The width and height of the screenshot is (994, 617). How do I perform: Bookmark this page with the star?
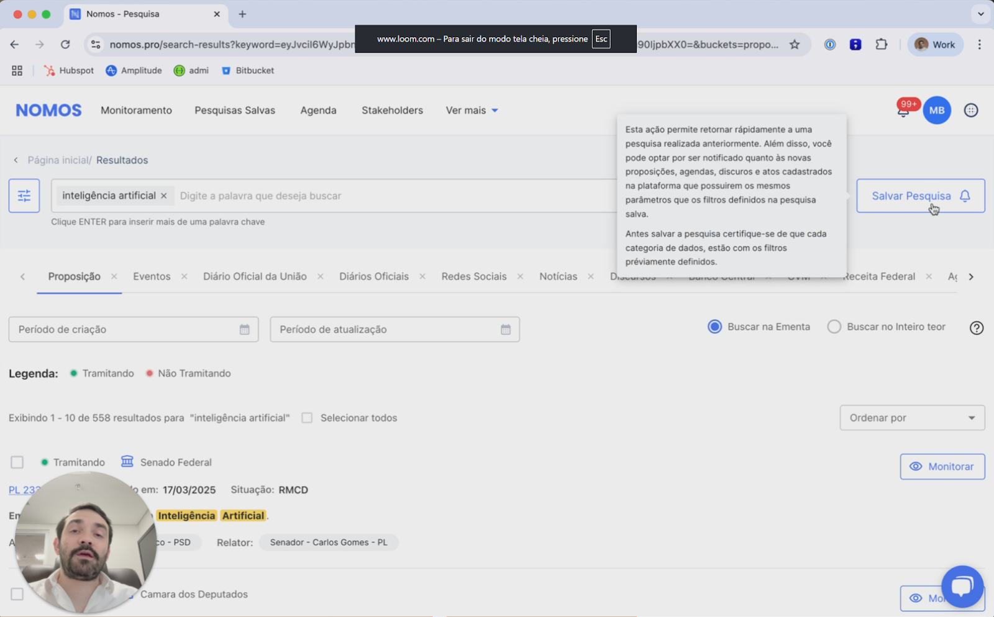(x=795, y=44)
